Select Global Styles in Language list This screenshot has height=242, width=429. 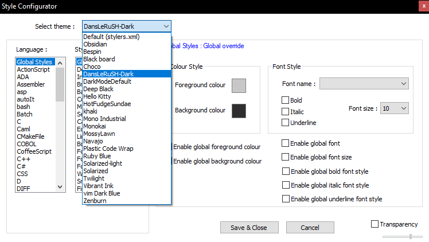(36, 62)
